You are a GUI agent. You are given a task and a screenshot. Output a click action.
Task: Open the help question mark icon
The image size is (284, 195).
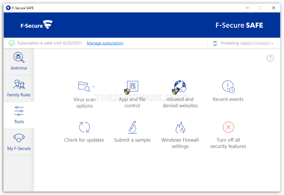pos(270,58)
